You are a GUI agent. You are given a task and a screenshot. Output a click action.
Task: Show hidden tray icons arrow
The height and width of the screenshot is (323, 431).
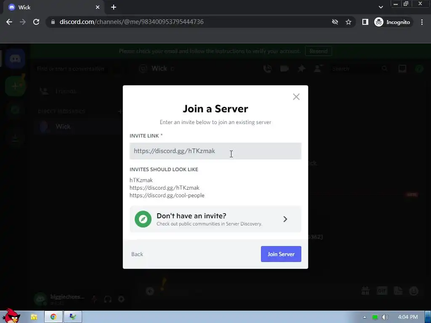pyautogui.click(x=365, y=317)
